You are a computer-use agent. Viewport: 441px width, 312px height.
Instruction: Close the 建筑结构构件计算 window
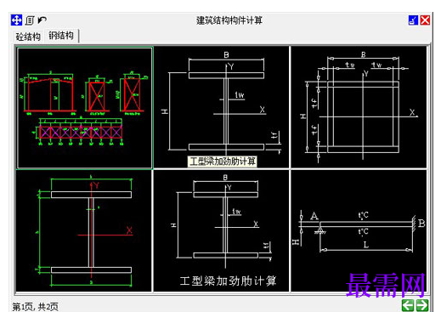(x=425, y=20)
